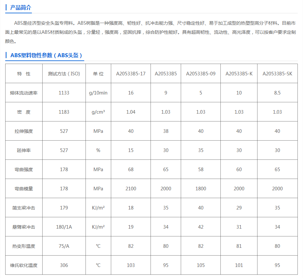Select the 熔体流动速率 row label
The height and width of the screenshot is (278, 303).
[x=24, y=93]
